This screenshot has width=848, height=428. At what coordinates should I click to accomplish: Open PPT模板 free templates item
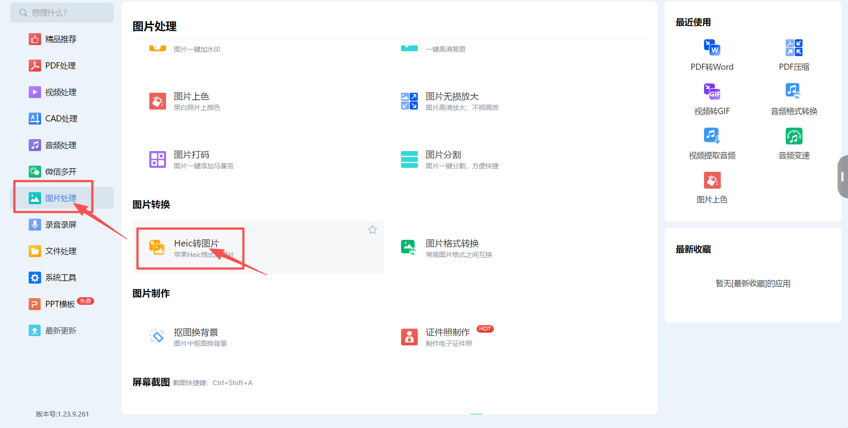click(62, 304)
